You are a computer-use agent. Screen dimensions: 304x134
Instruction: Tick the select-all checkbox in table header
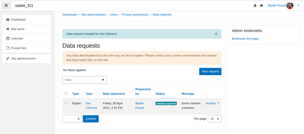click(x=66, y=93)
